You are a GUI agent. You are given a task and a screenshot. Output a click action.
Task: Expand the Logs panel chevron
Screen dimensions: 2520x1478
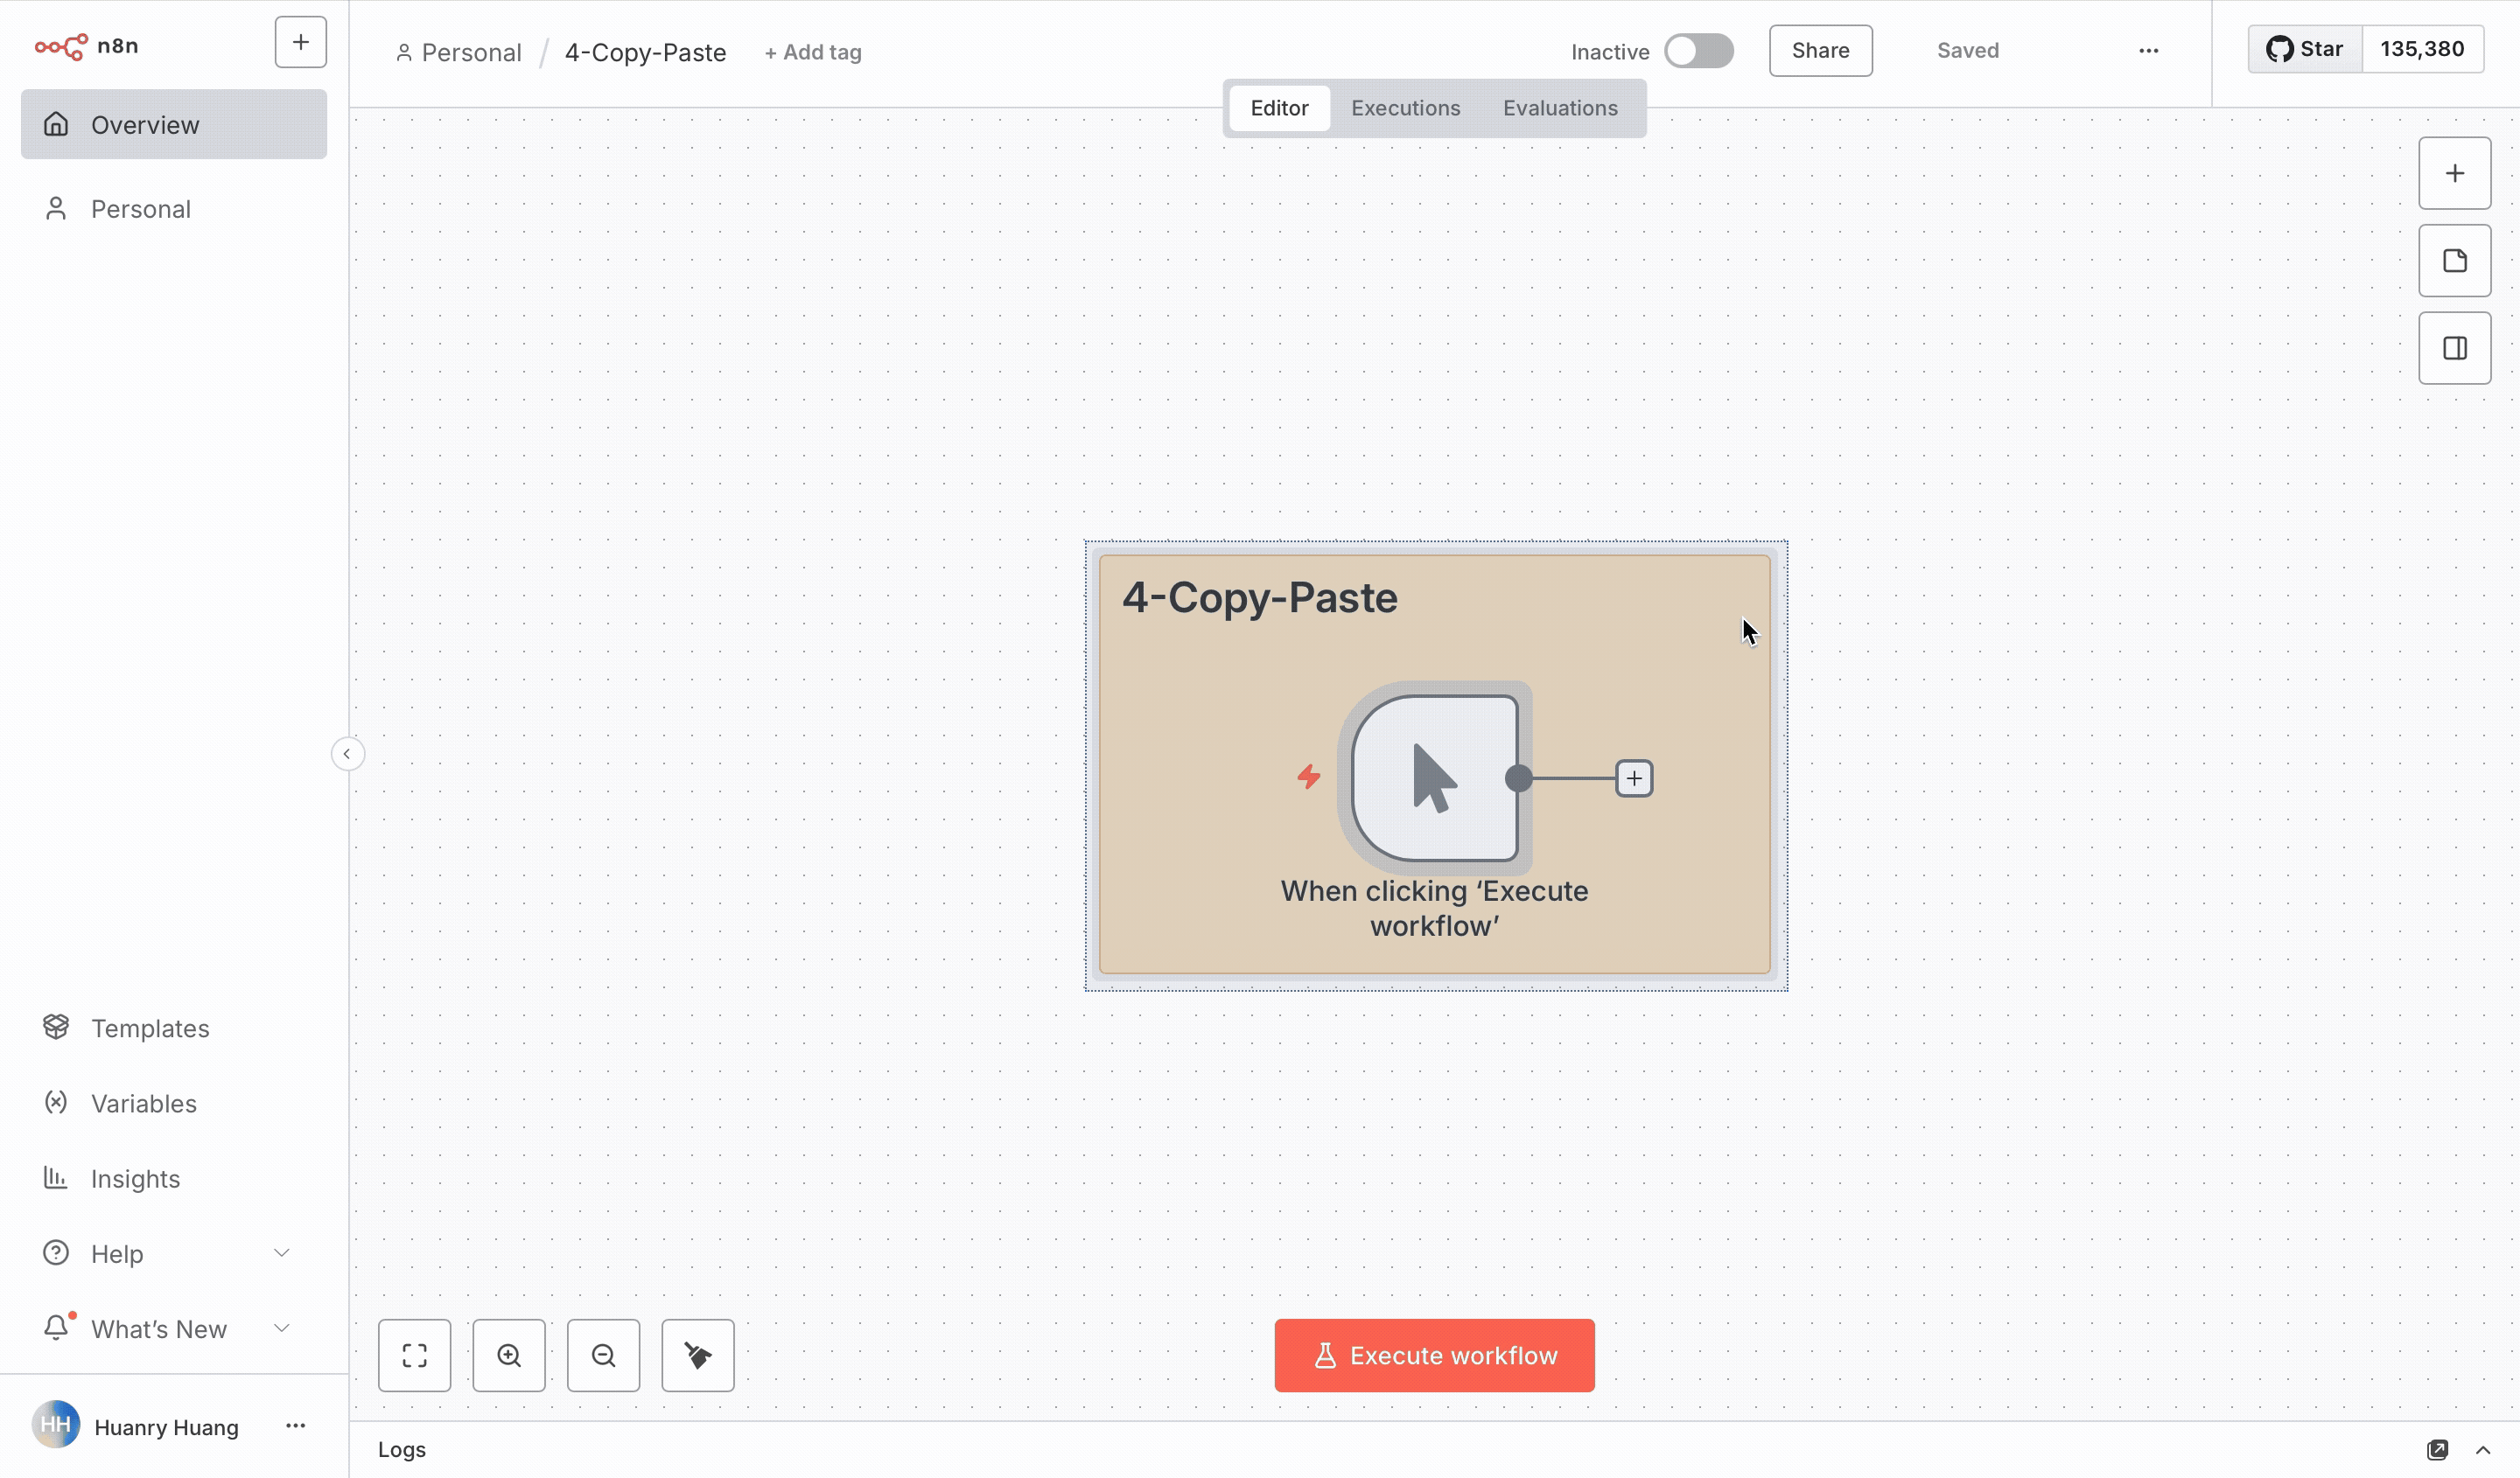[2483, 1450]
